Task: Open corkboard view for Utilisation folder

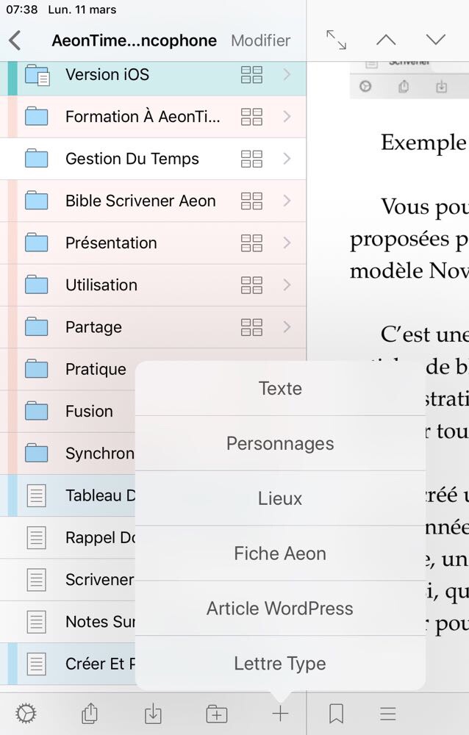Action: [x=251, y=285]
